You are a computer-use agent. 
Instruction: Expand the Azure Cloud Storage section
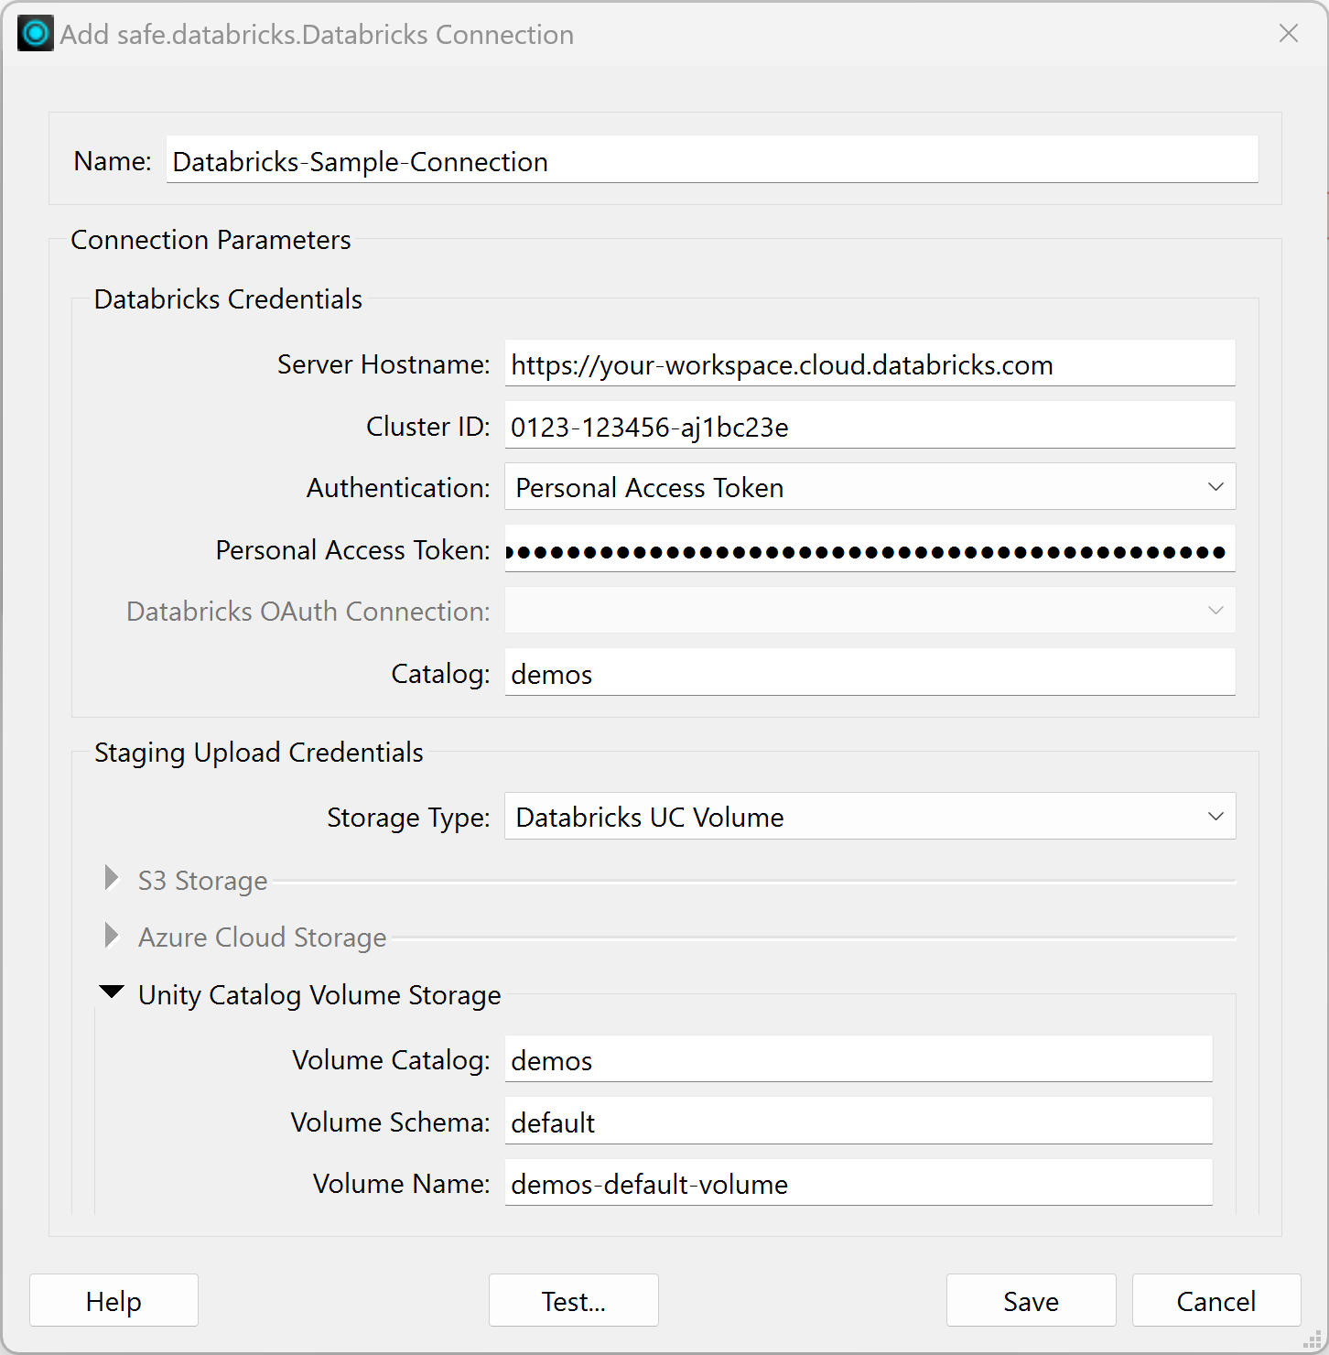tap(112, 936)
